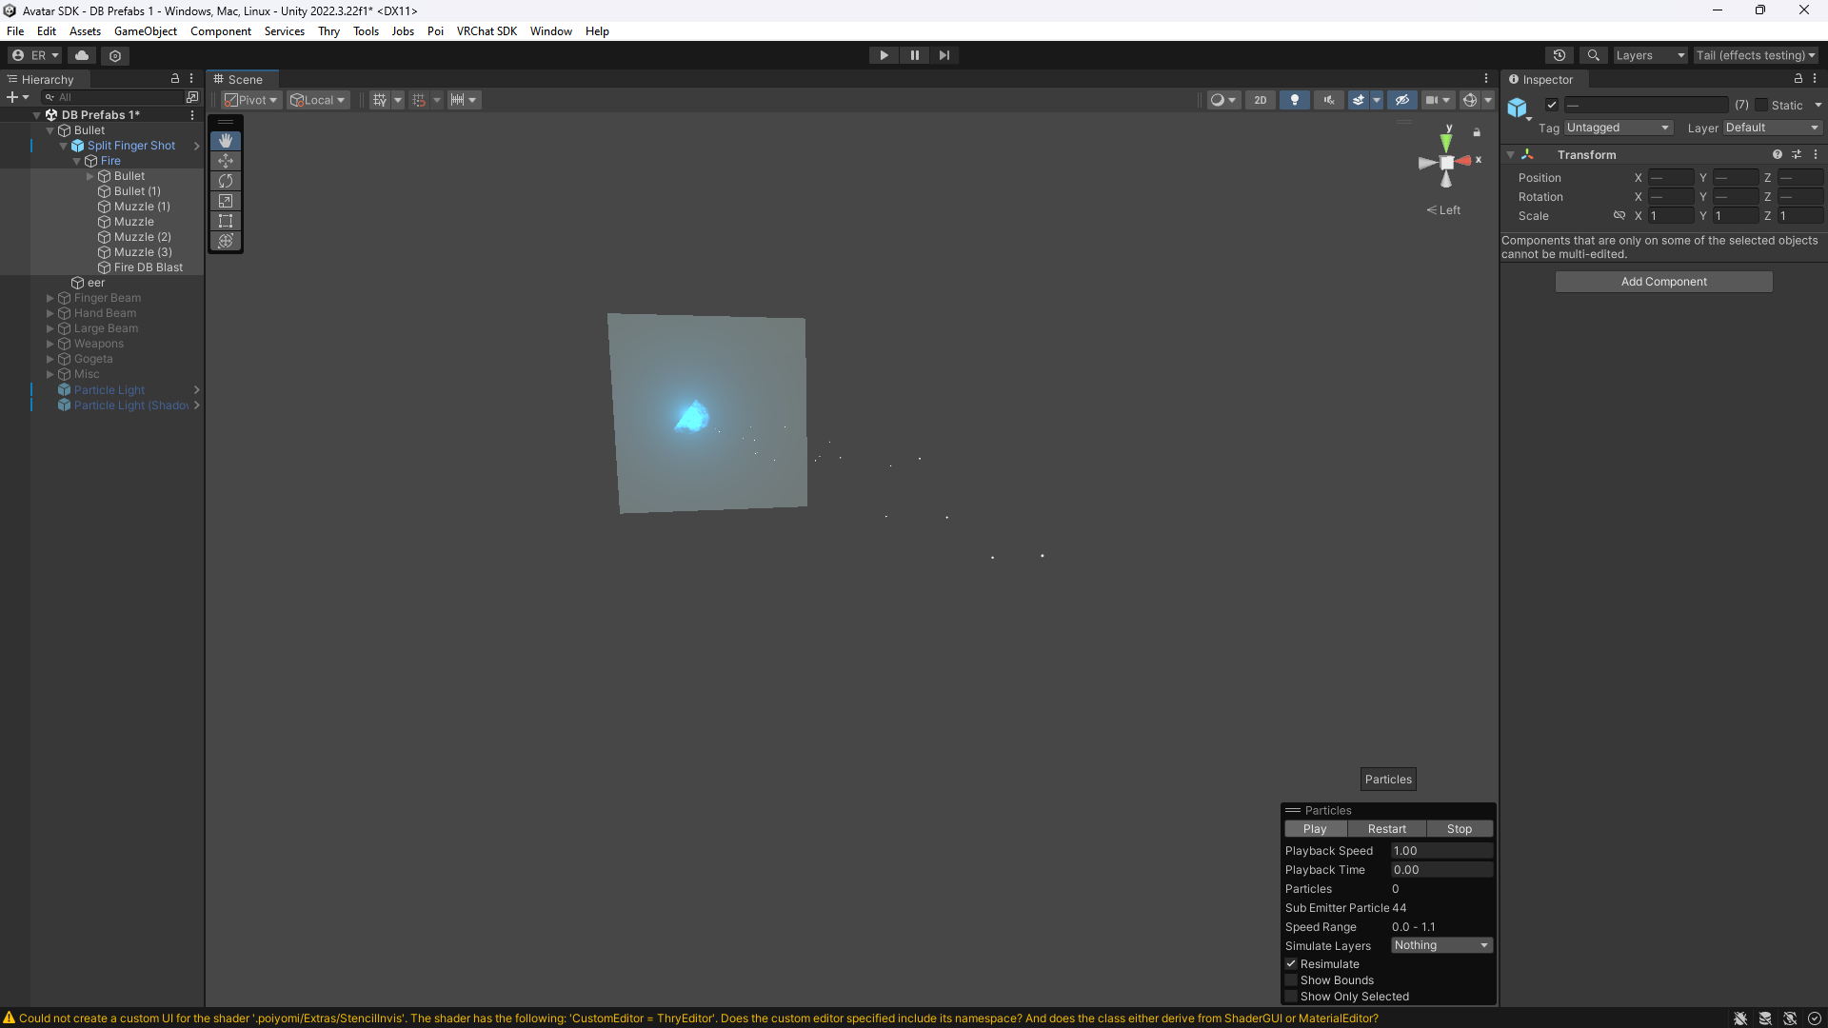This screenshot has width=1828, height=1028.
Task: Click the cloud services icon
Action: pyautogui.click(x=82, y=55)
